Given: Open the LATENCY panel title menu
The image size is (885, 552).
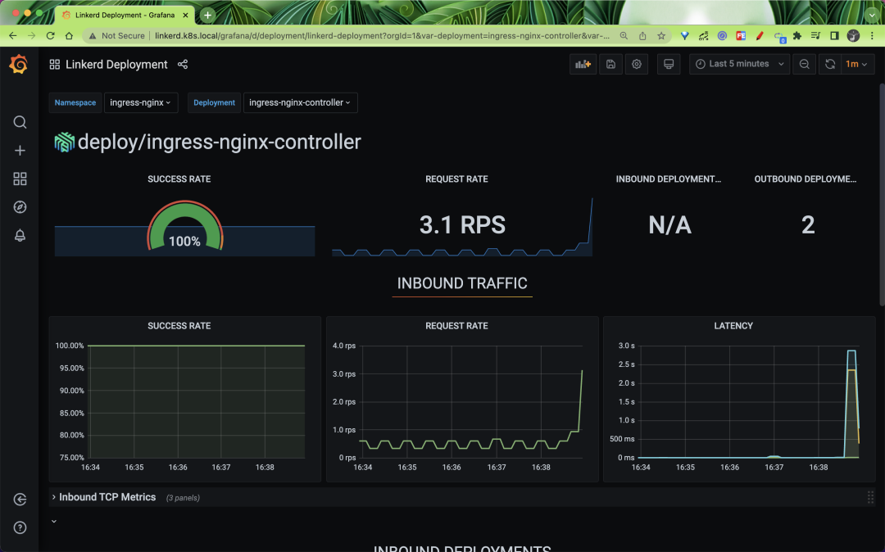Looking at the screenshot, I should pyautogui.click(x=733, y=325).
